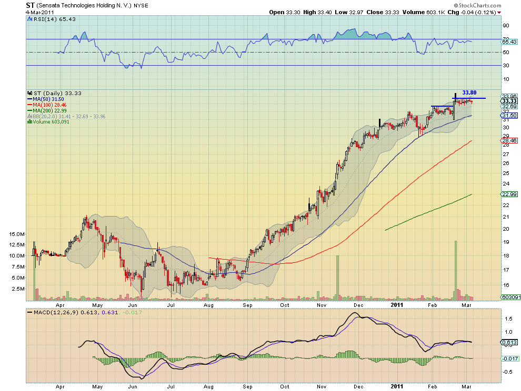Click the 603091 volume axis tag

(x=510, y=297)
